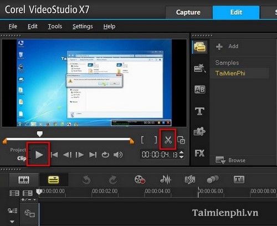Select Project playback mode
This screenshot has height=226, width=277.
[18, 150]
